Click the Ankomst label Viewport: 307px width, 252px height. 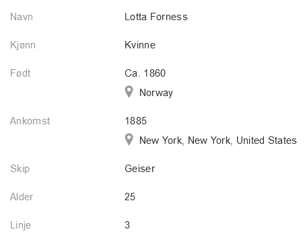click(x=30, y=121)
